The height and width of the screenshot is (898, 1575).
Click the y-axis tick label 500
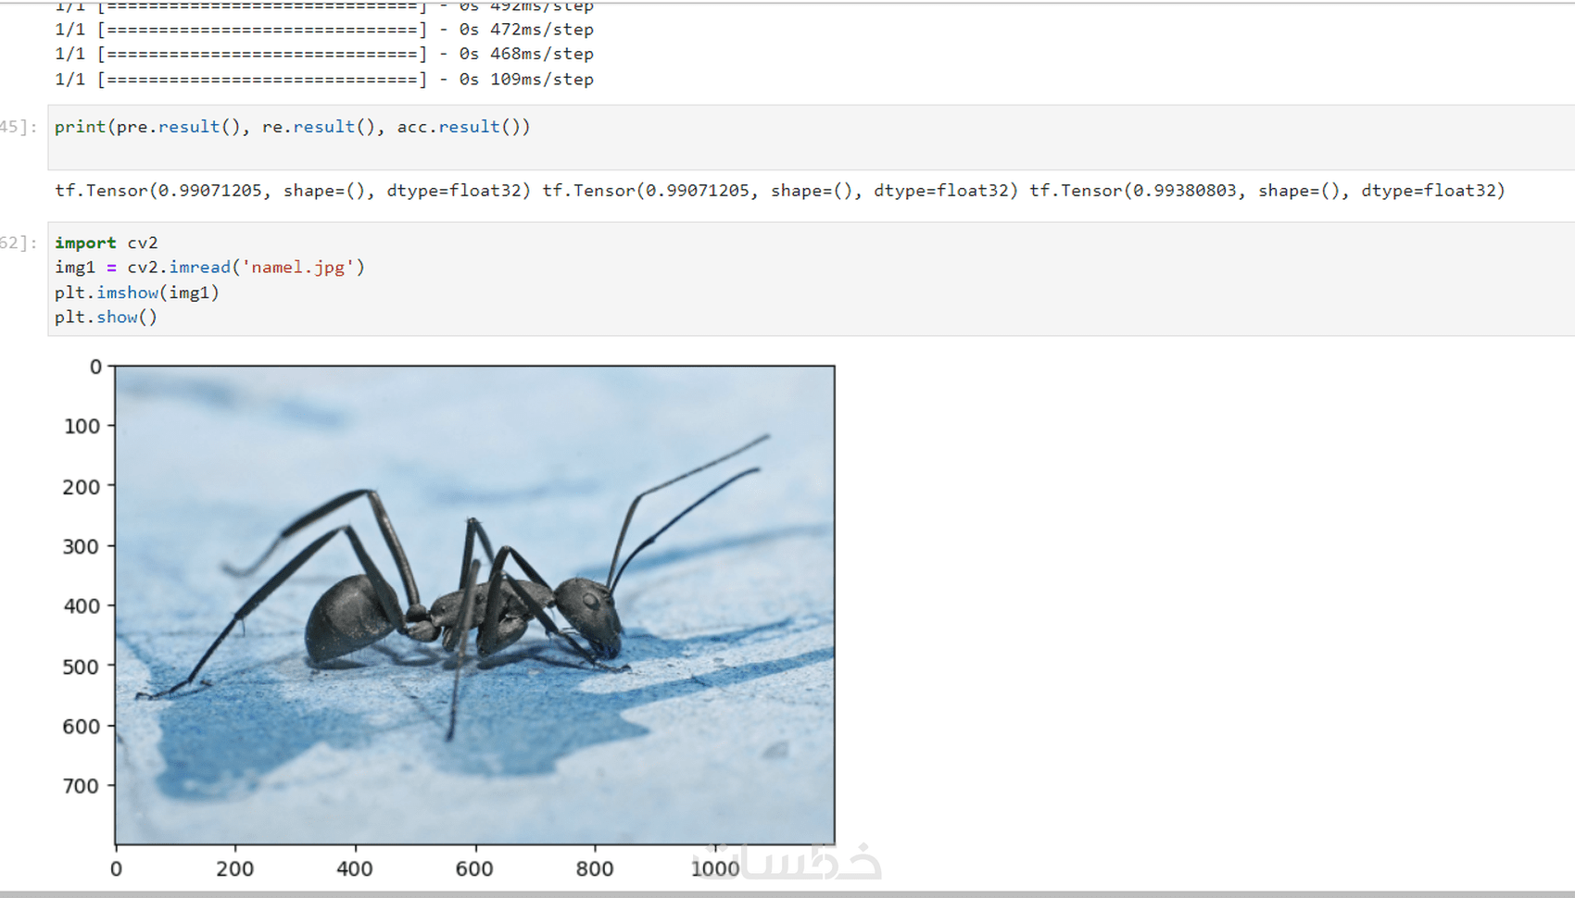82,667
